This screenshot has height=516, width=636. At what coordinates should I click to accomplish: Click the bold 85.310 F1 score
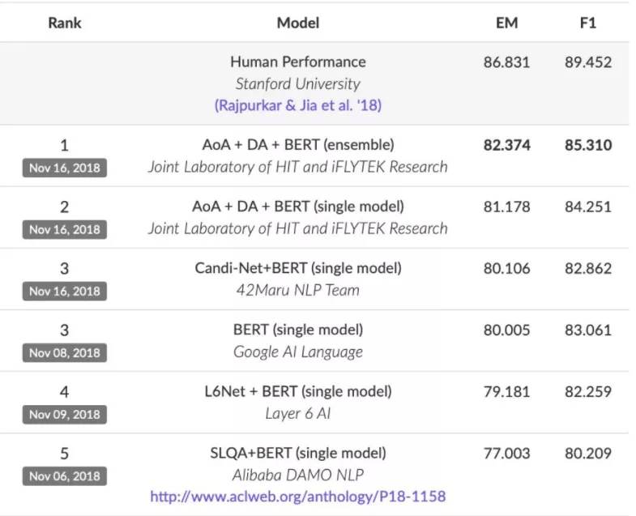588,145
